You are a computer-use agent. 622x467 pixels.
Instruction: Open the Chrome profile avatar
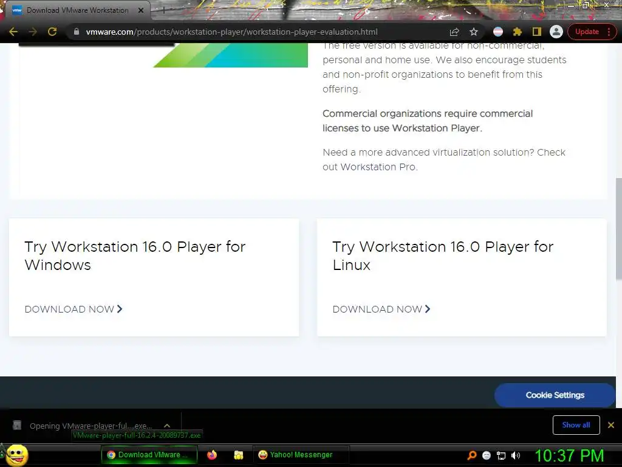[x=556, y=32]
